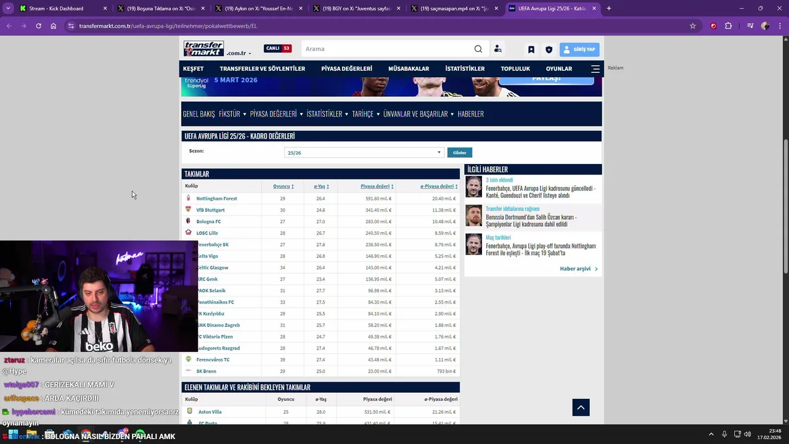Expand the FİKSTÜR submenu

tap(244, 114)
